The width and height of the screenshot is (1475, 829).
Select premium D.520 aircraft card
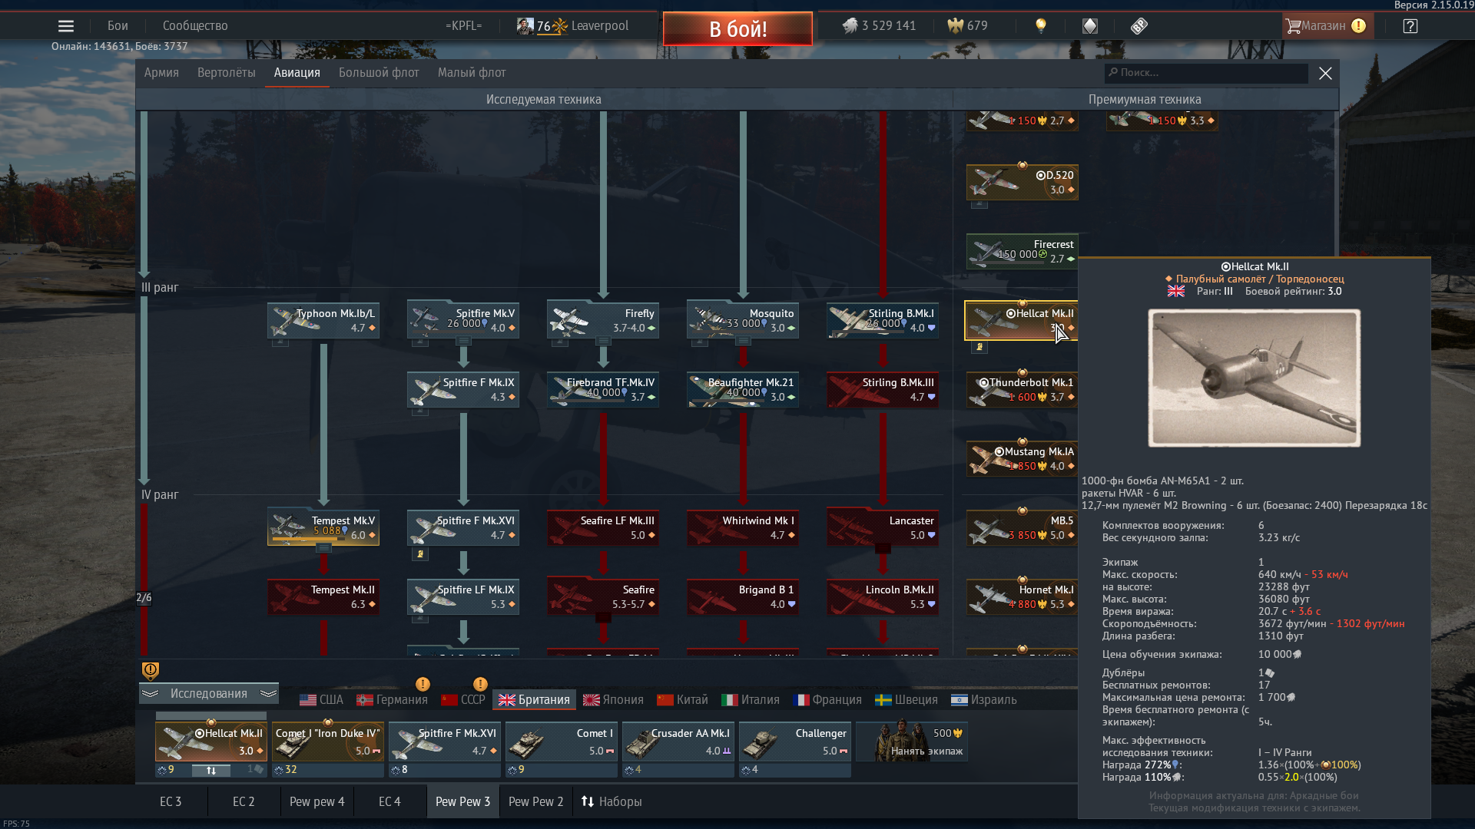1022,183
